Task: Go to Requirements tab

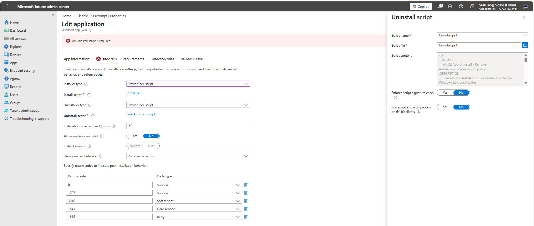Action: pyautogui.click(x=133, y=59)
